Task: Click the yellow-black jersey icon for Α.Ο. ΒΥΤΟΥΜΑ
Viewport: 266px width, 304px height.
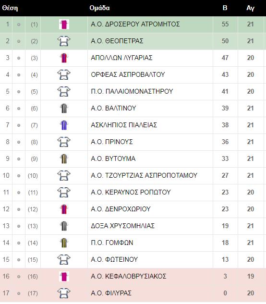Action: point(64,159)
